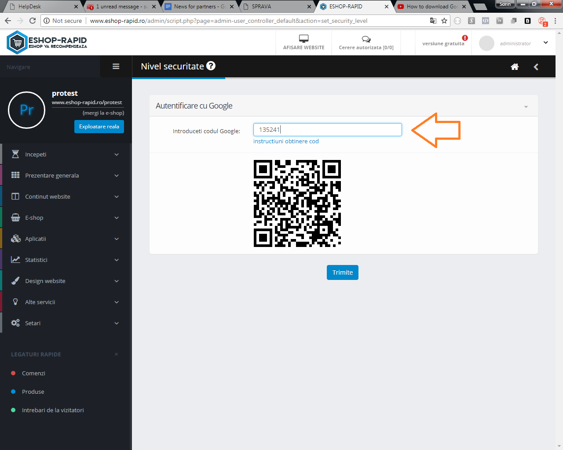Image resolution: width=563 pixels, height=450 pixels.
Task: Click the Exploatare reala button
Action: pyautogui.click(x=99, y=127)
